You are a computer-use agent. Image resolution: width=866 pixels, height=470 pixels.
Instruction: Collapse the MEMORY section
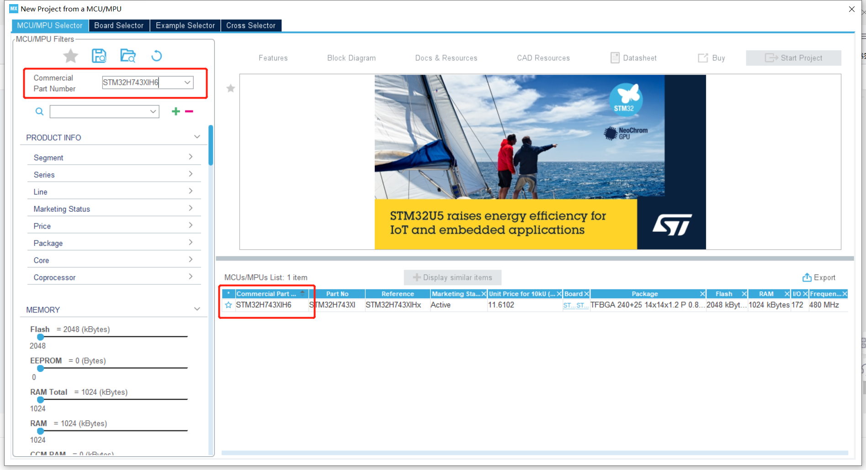point(197,309)
